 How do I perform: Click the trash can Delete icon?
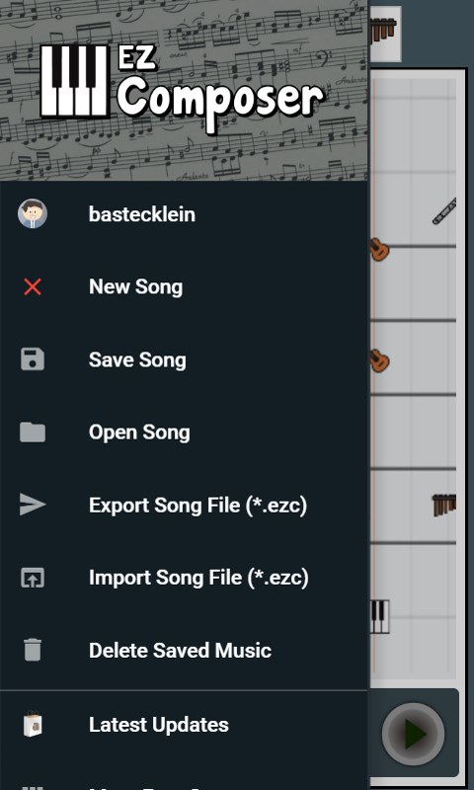click(x=33, y=650)
